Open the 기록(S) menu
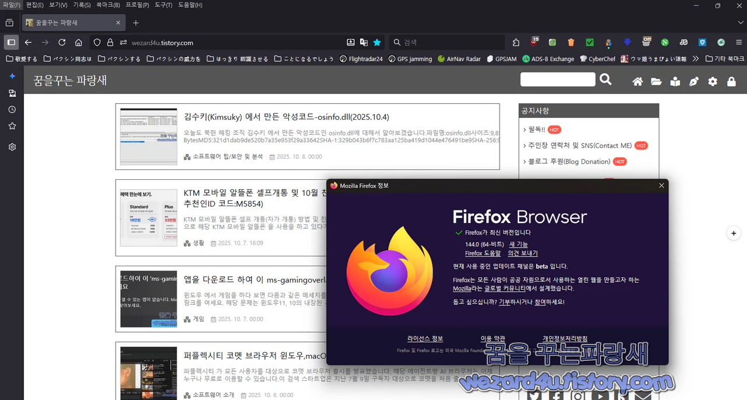 [82, 5]
